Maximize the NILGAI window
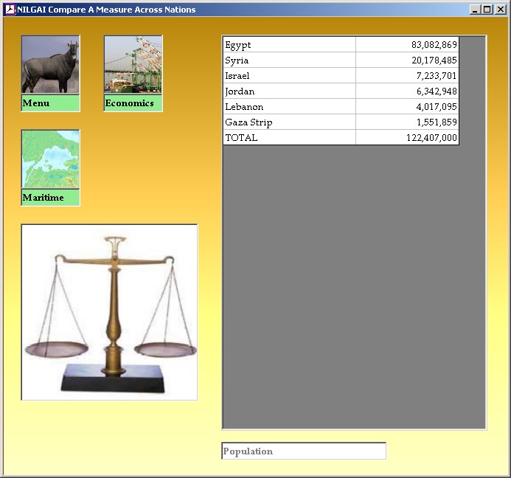This screenshot has height=478, width=511. point(486,10)
